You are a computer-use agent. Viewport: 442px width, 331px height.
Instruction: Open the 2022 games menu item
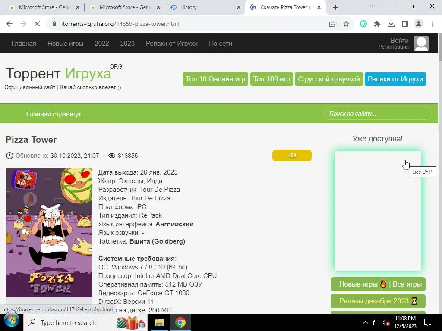tap(102, 44)
